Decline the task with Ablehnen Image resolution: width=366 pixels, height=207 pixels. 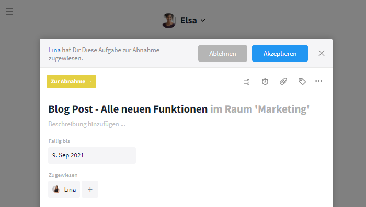pyautogui.click(x=222, y=54)
